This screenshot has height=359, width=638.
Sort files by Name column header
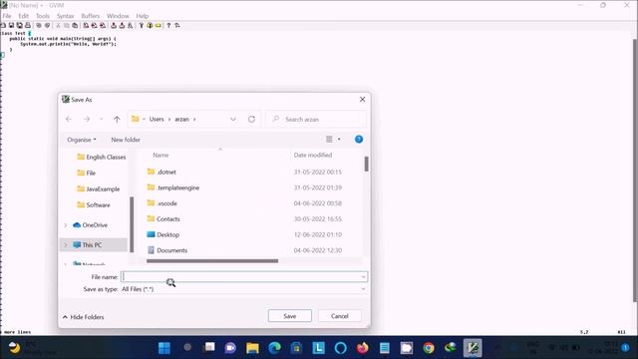(160, 156)
